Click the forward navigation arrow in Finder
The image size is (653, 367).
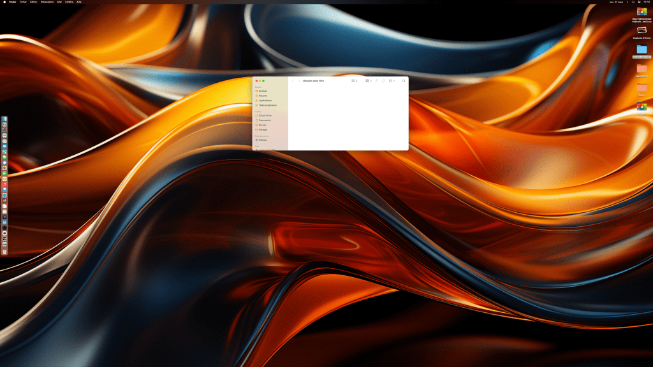tap(298, 81)
